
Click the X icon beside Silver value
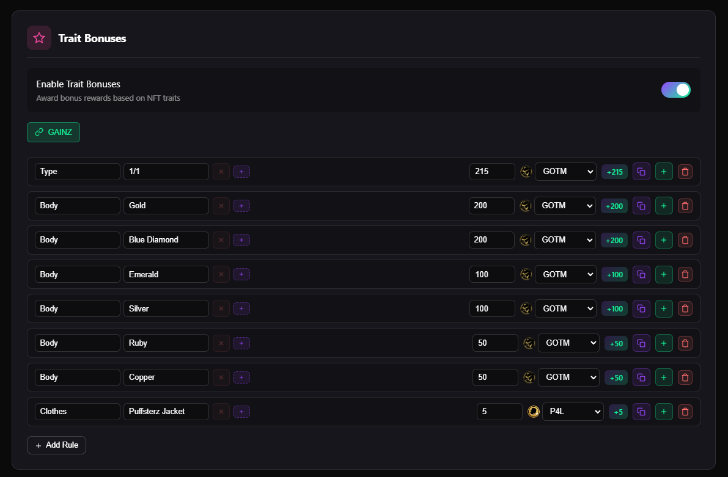click(x=221, y=309)
